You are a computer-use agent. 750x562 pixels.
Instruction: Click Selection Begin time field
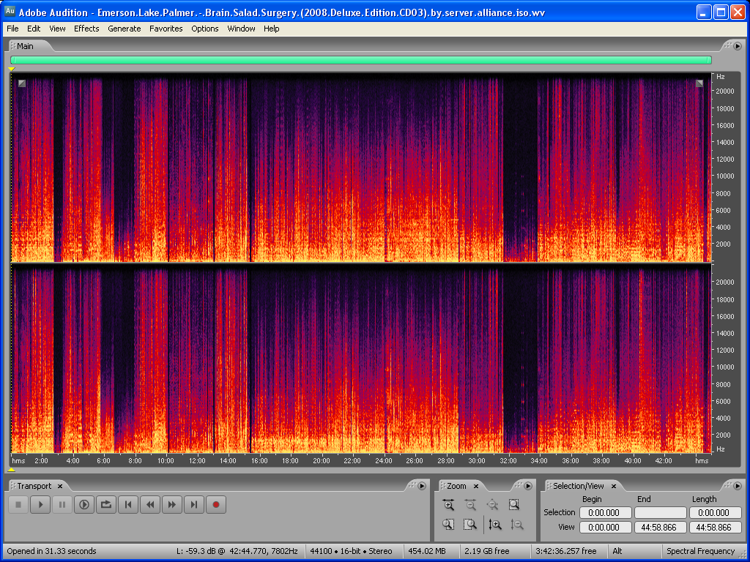pyautogui.click(x=605, y=513)
